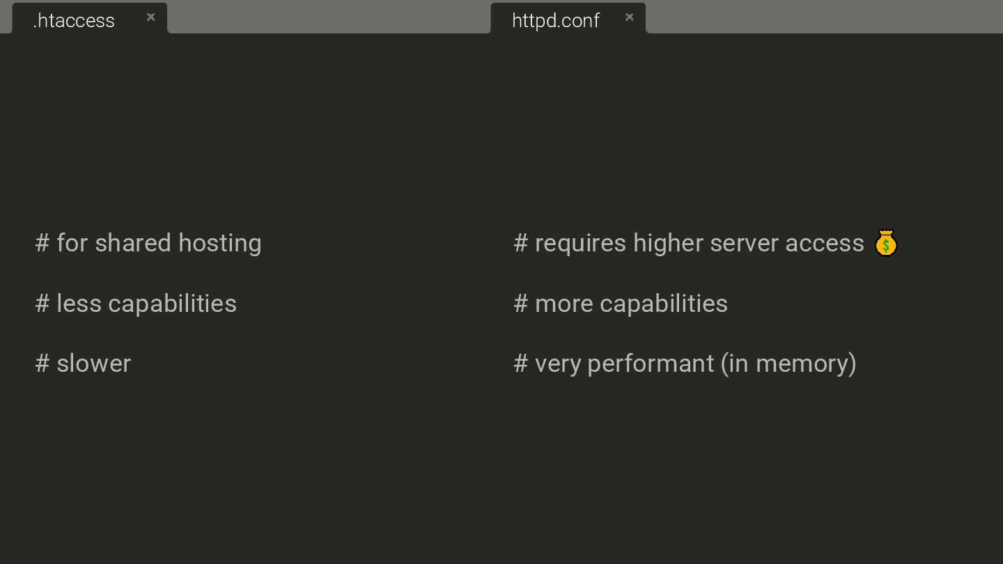
Task: Click the word 'very' in right pane
Action: pyautogui.click(x=558, y=365)
